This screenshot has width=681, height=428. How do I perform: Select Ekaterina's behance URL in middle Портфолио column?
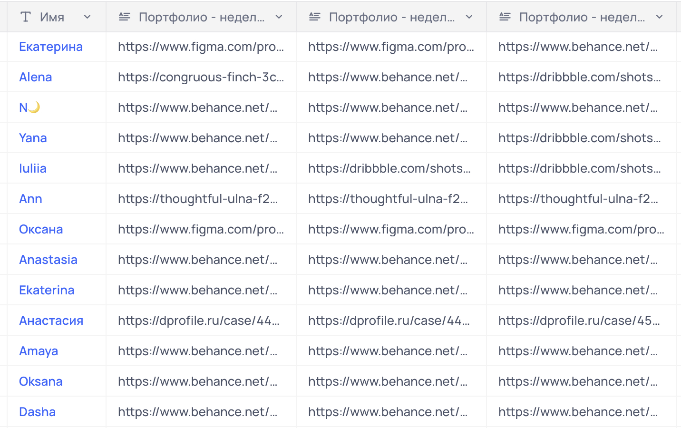click(x=391, y=290)
